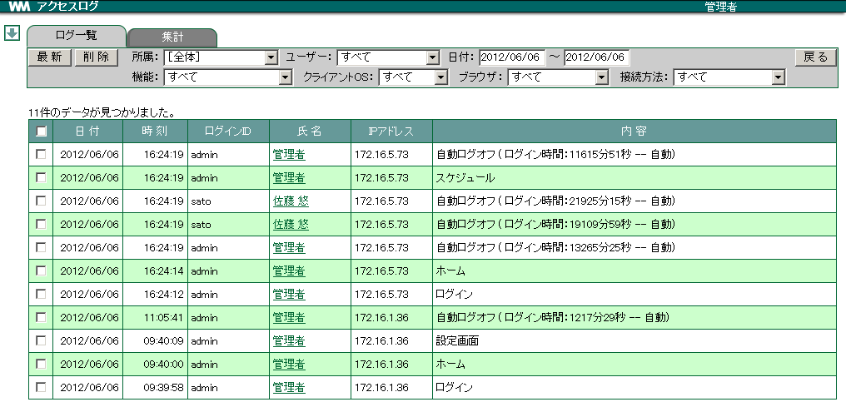Click the ログインID column header
The image size is (846, 402).
(x=228, y=132)
